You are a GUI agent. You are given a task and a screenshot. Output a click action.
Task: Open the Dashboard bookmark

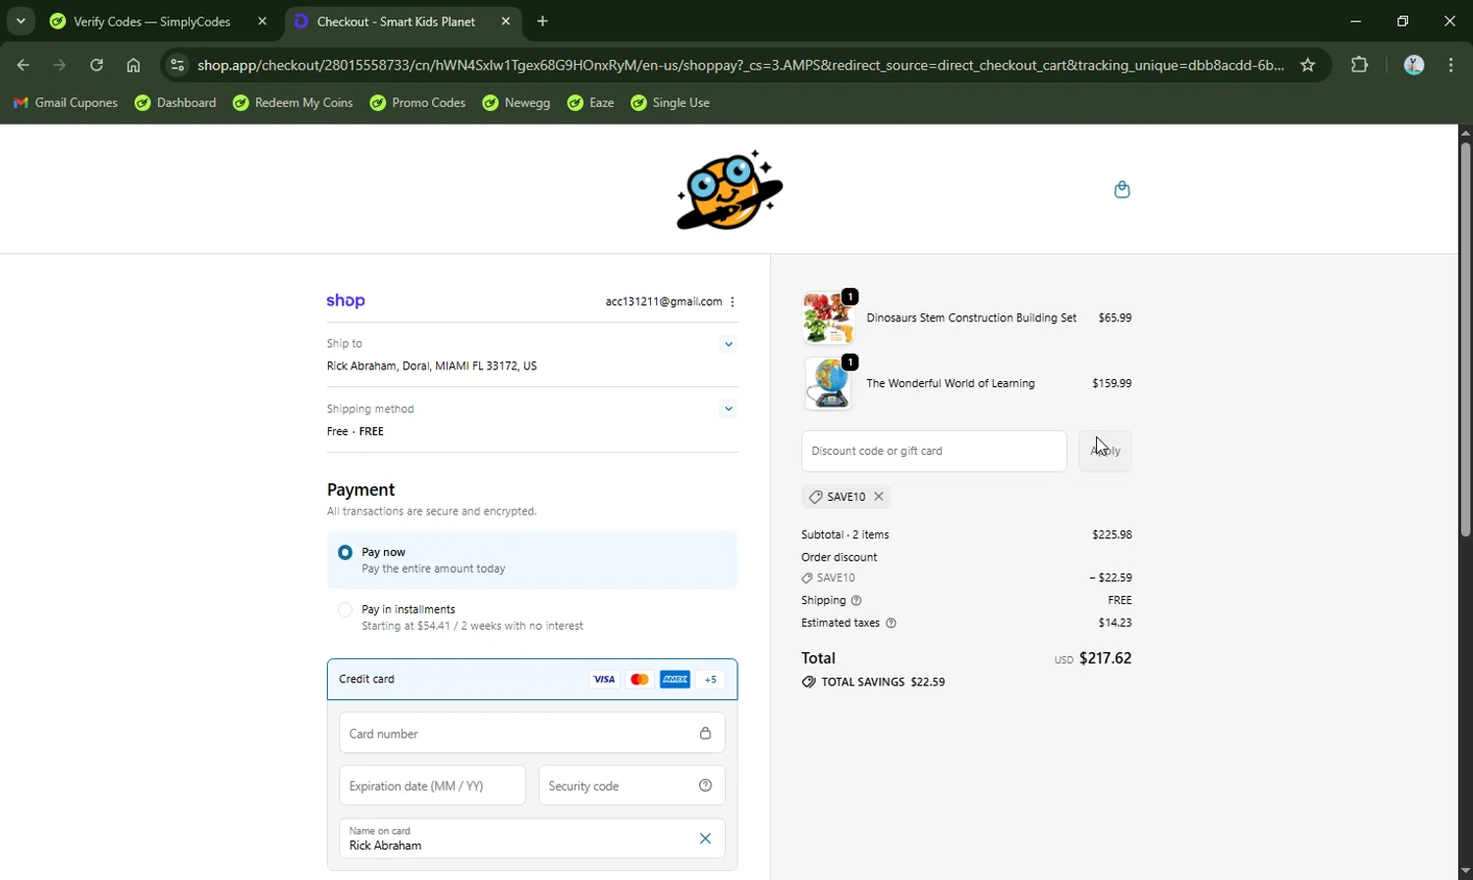coord(176,102)
